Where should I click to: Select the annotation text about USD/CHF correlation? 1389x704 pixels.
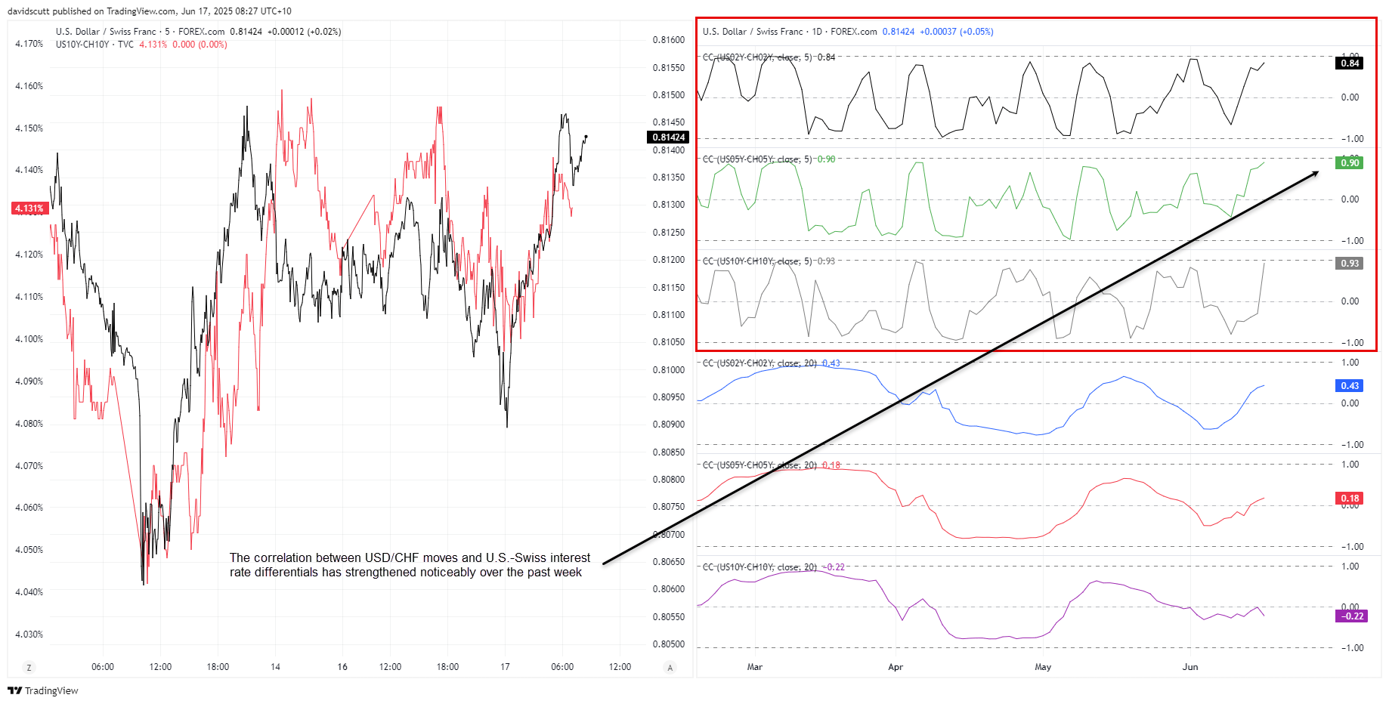pos(410,565)
